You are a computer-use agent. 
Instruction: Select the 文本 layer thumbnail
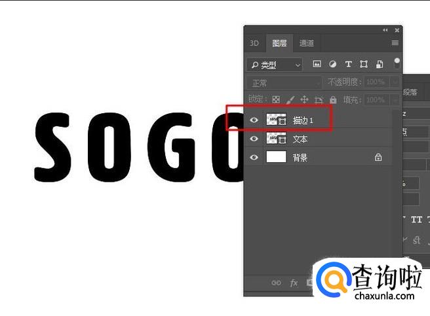coord(276,138)
